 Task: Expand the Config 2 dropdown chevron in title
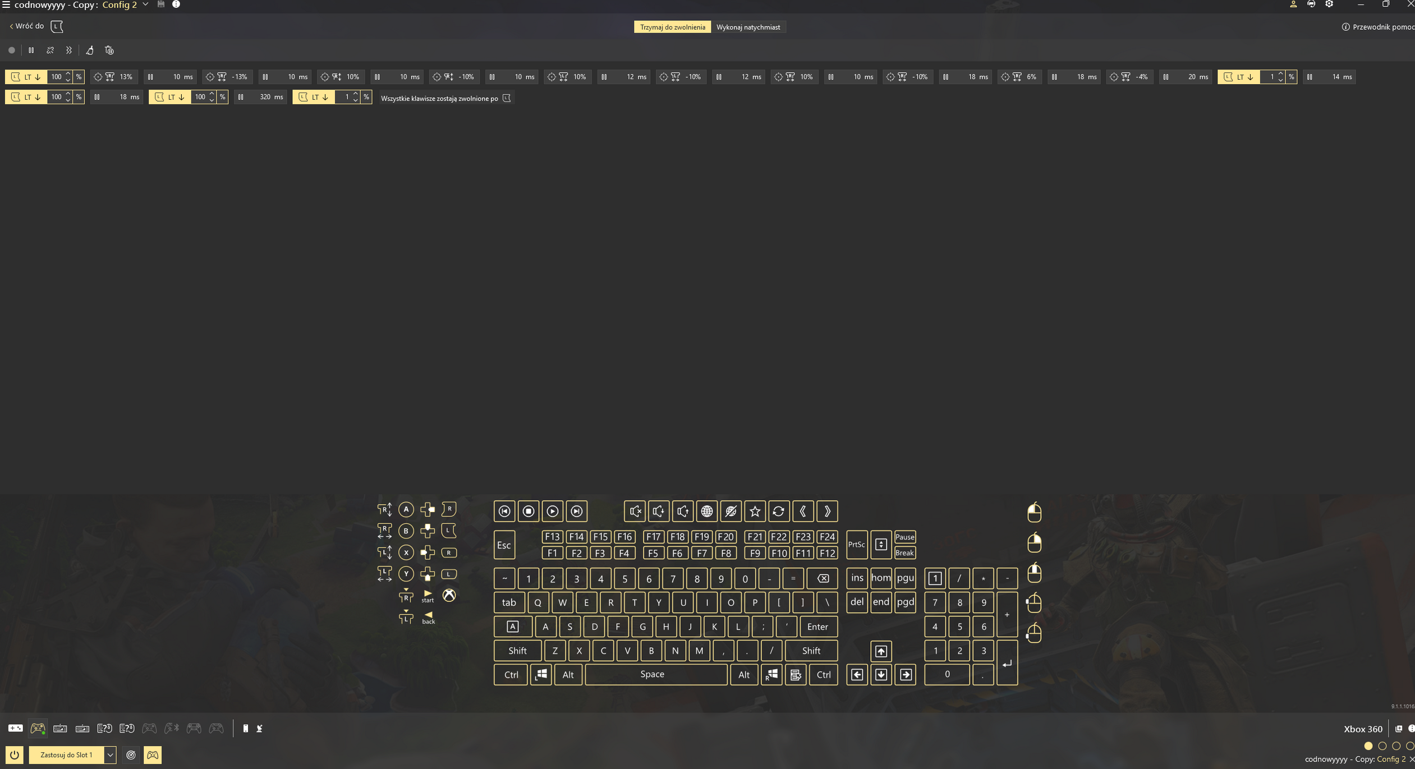click(x=146, y=4)
